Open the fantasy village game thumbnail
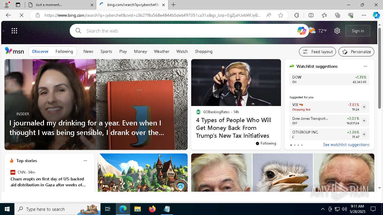The width and height of the screenshot is (383, 215). coord(143,173)
